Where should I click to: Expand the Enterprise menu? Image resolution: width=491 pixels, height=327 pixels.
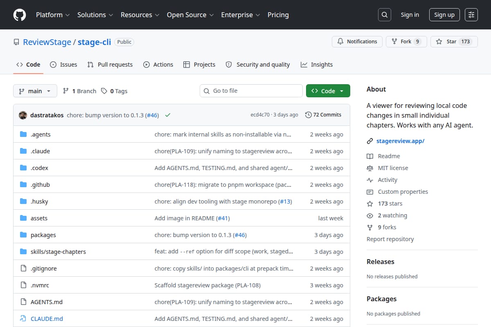pyautogui.click(x=241, y=15)
